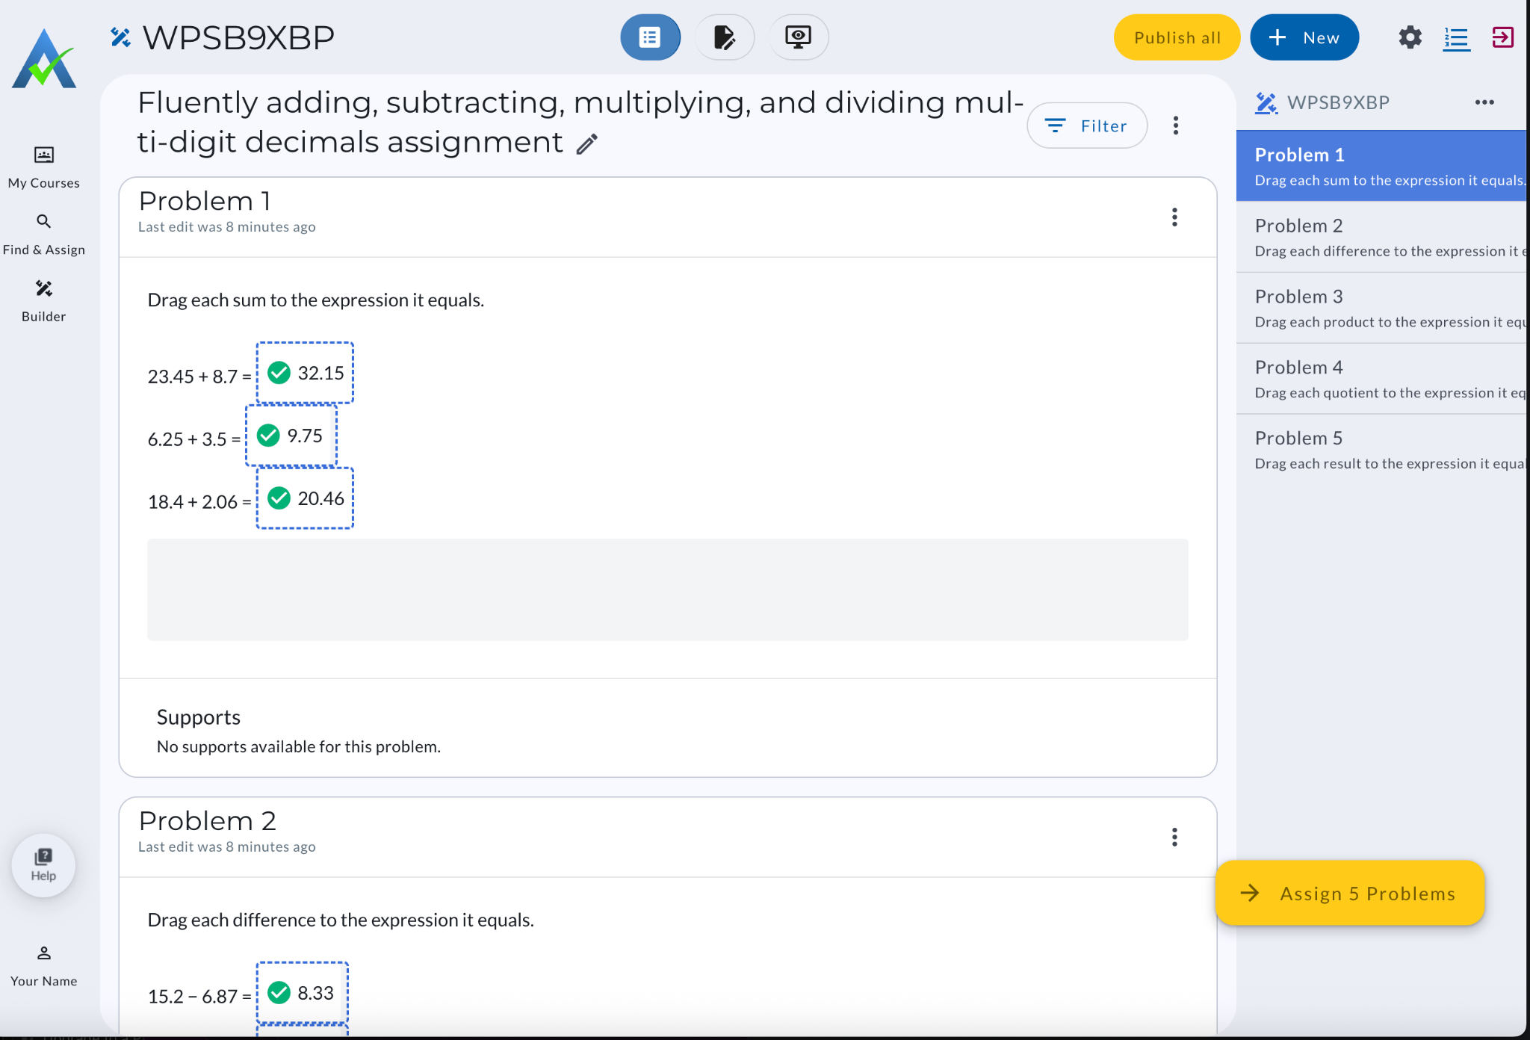Click 'No supports available for this problem' text
The image size is (1530, 1040).
click(299, 747)
